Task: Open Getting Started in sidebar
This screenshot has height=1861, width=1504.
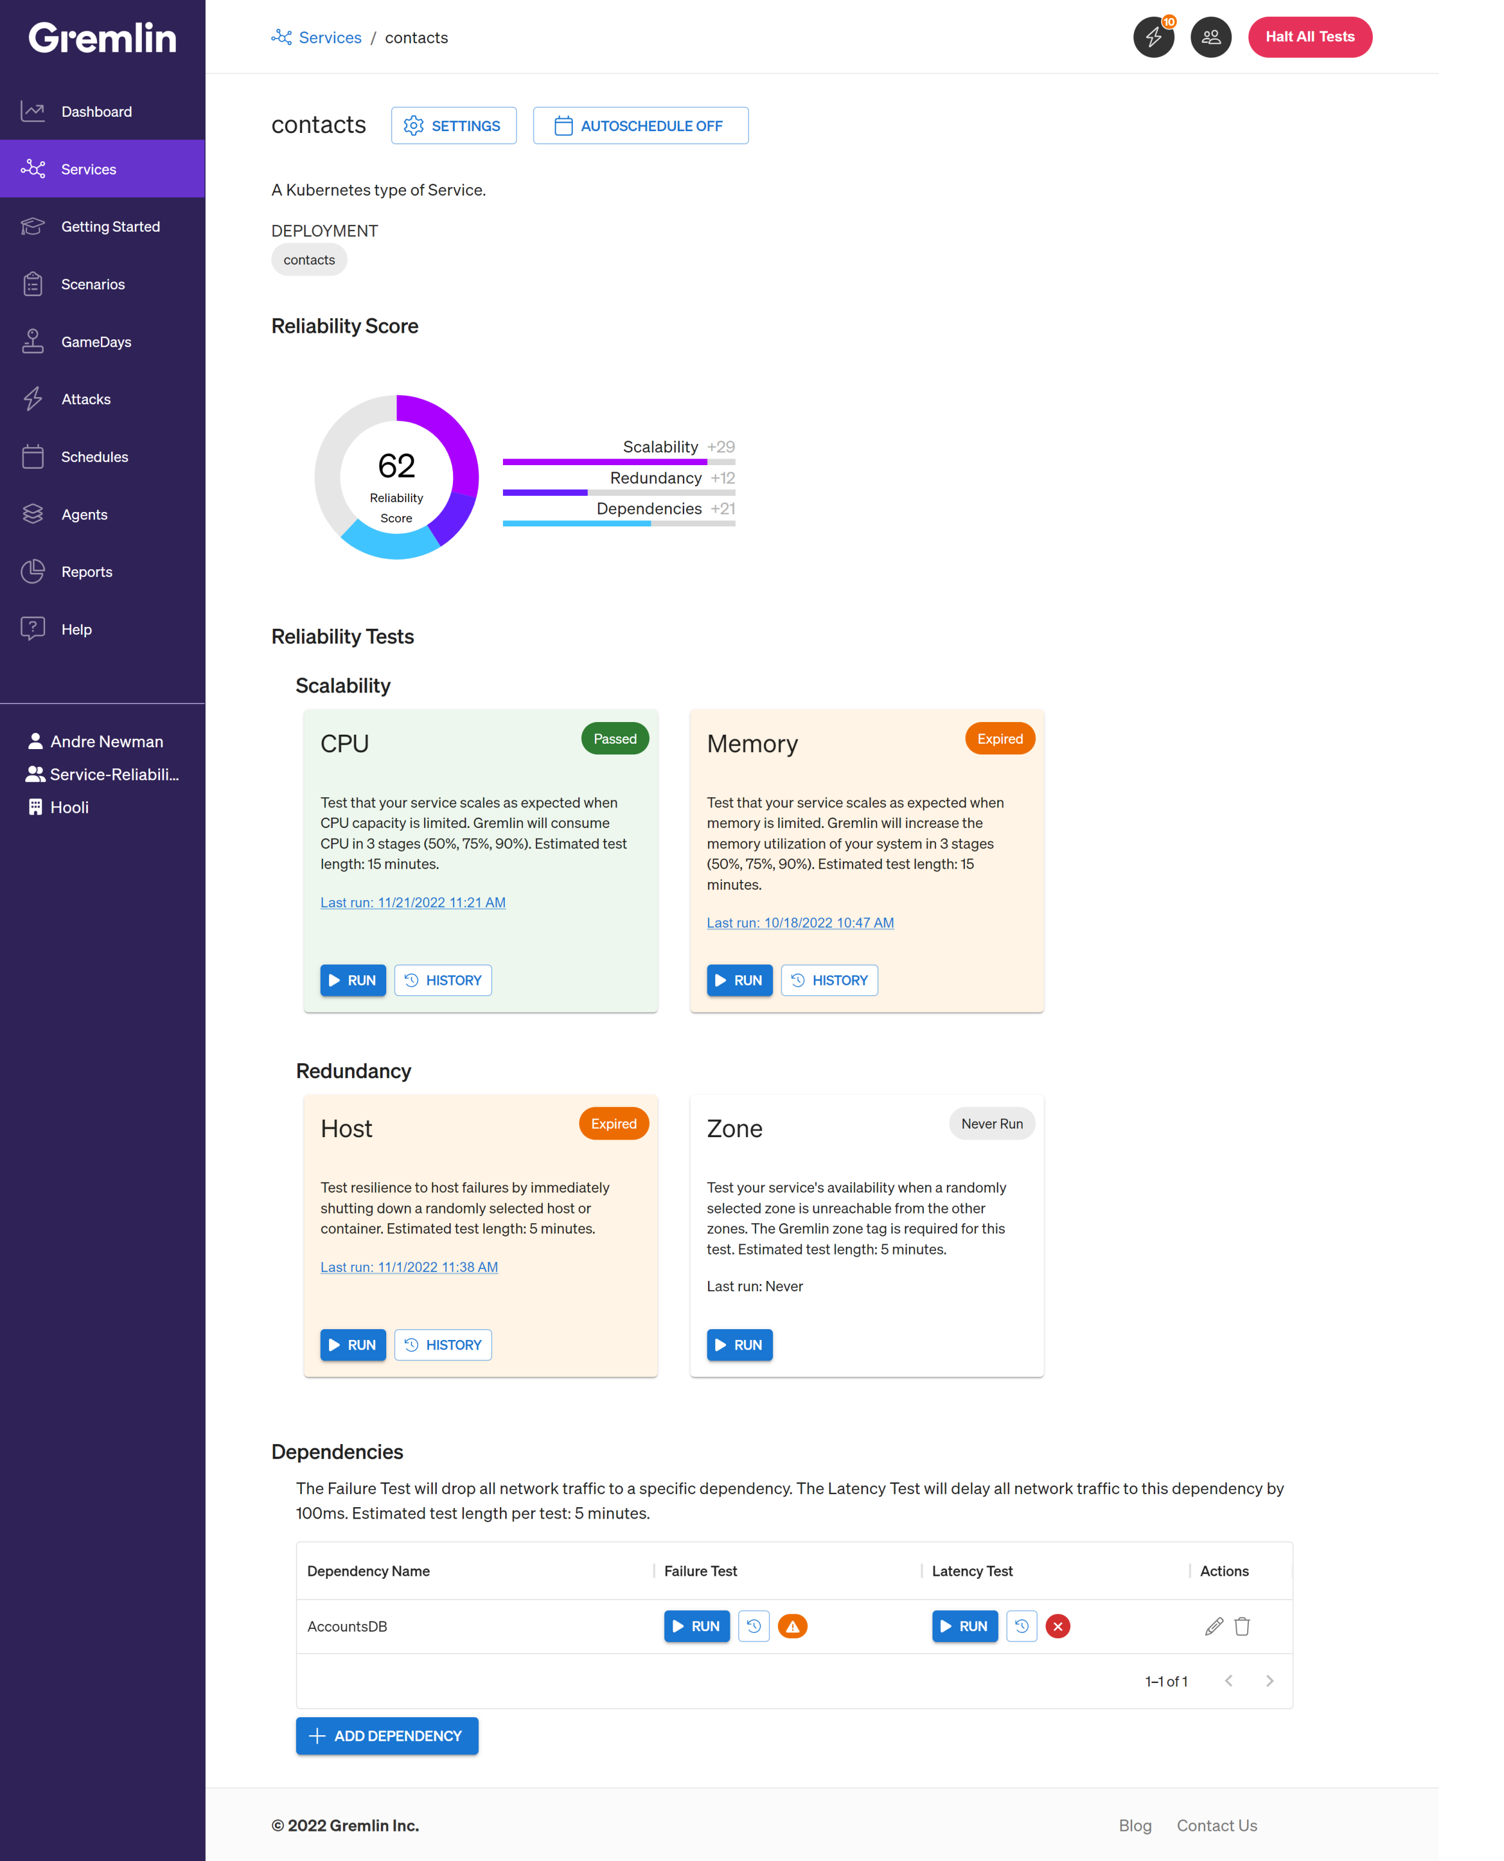Action: (102, 227)
